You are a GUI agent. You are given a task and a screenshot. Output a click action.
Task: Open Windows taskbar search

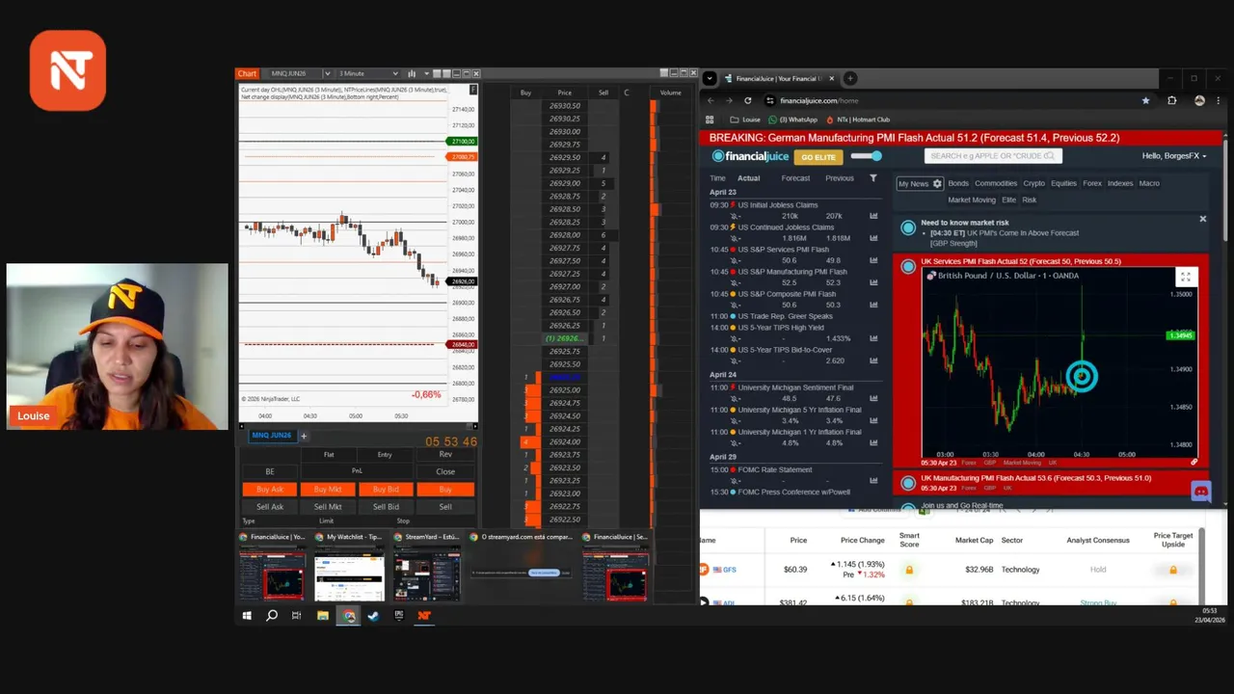tap(272, 616)
